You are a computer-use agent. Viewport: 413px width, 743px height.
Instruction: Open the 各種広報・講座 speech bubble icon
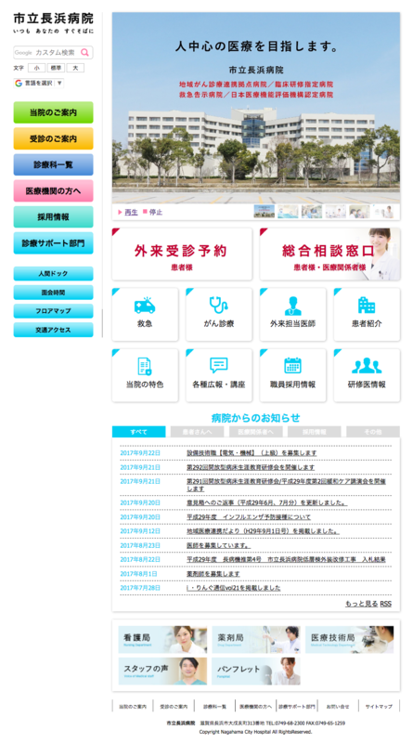(219, 365)
